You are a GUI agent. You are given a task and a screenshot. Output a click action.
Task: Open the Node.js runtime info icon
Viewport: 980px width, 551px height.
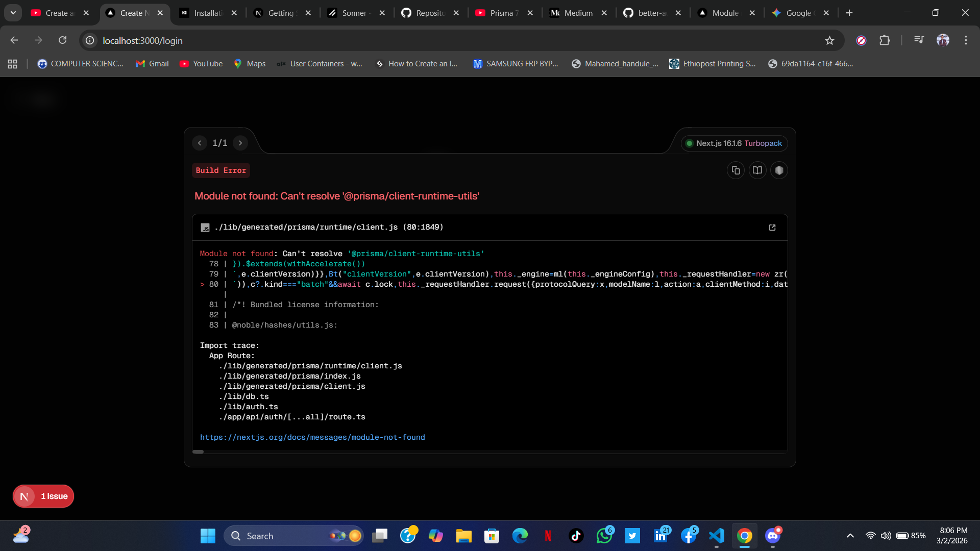[779, 170]
